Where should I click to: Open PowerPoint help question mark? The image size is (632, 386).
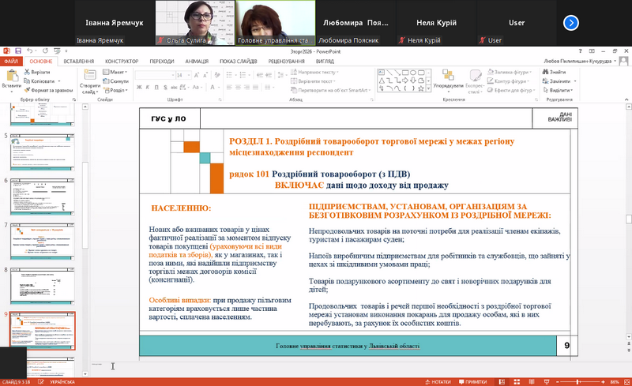tap(580, 51)
